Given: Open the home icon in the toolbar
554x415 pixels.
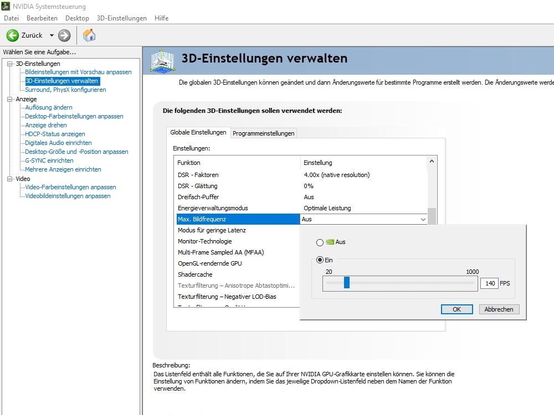Looking at the screenshot, I should [89, 35].
